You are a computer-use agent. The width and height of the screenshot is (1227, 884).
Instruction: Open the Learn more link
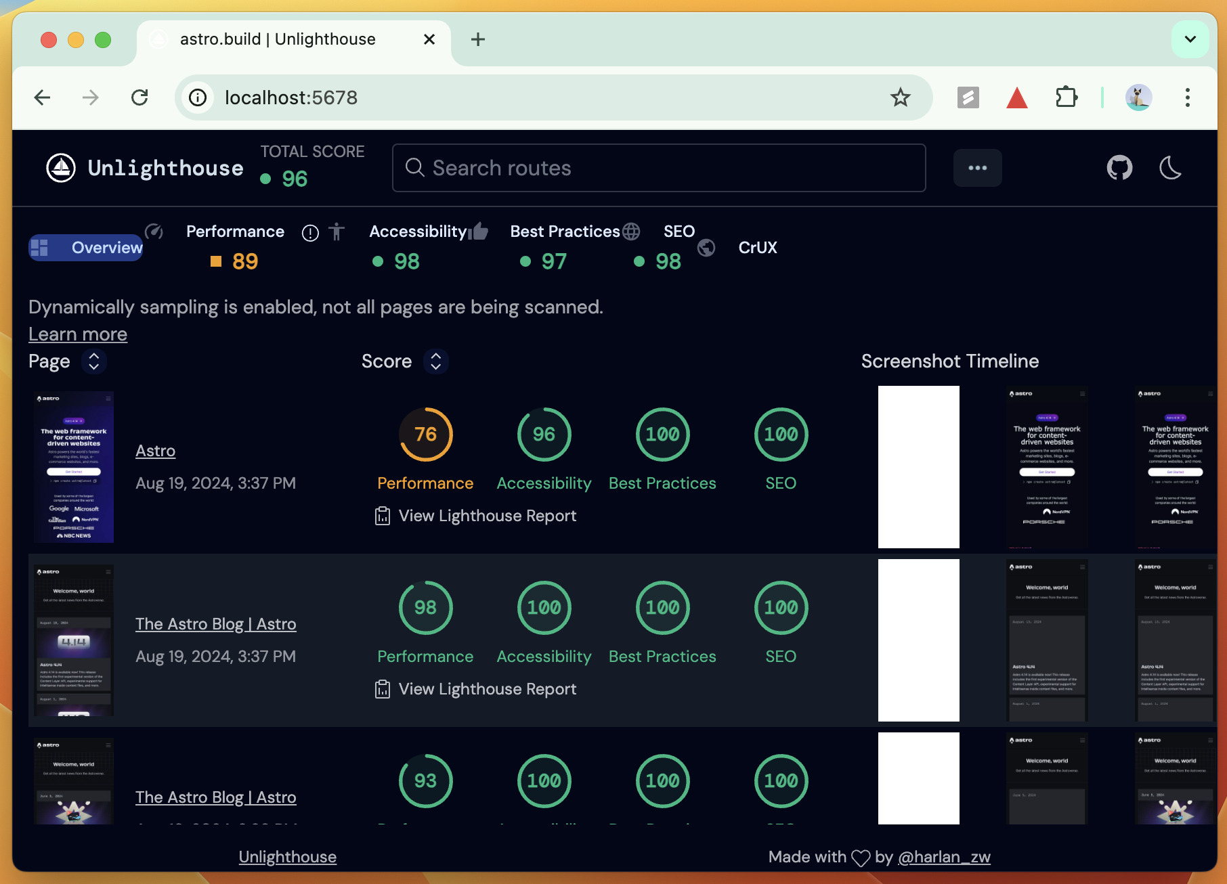click(78, 334)
